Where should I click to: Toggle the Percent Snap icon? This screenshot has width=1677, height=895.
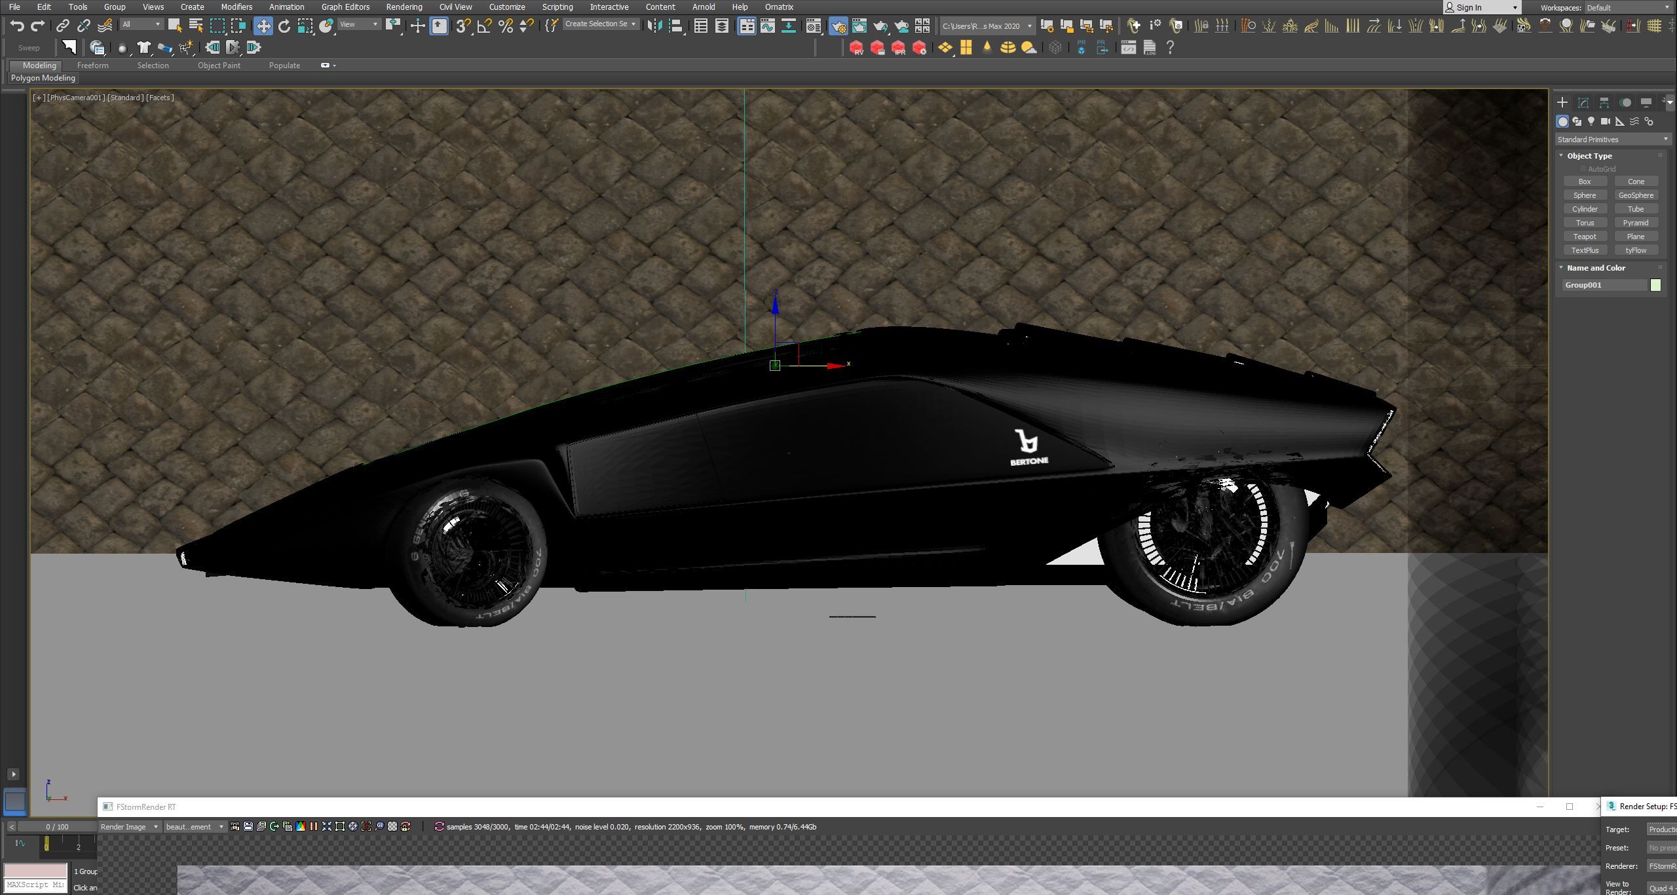[506, 26]
